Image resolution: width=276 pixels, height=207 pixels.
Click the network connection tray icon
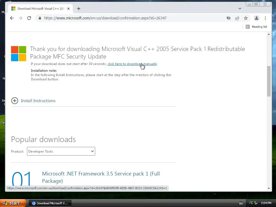pyautogui.click(x=251, y=203)
